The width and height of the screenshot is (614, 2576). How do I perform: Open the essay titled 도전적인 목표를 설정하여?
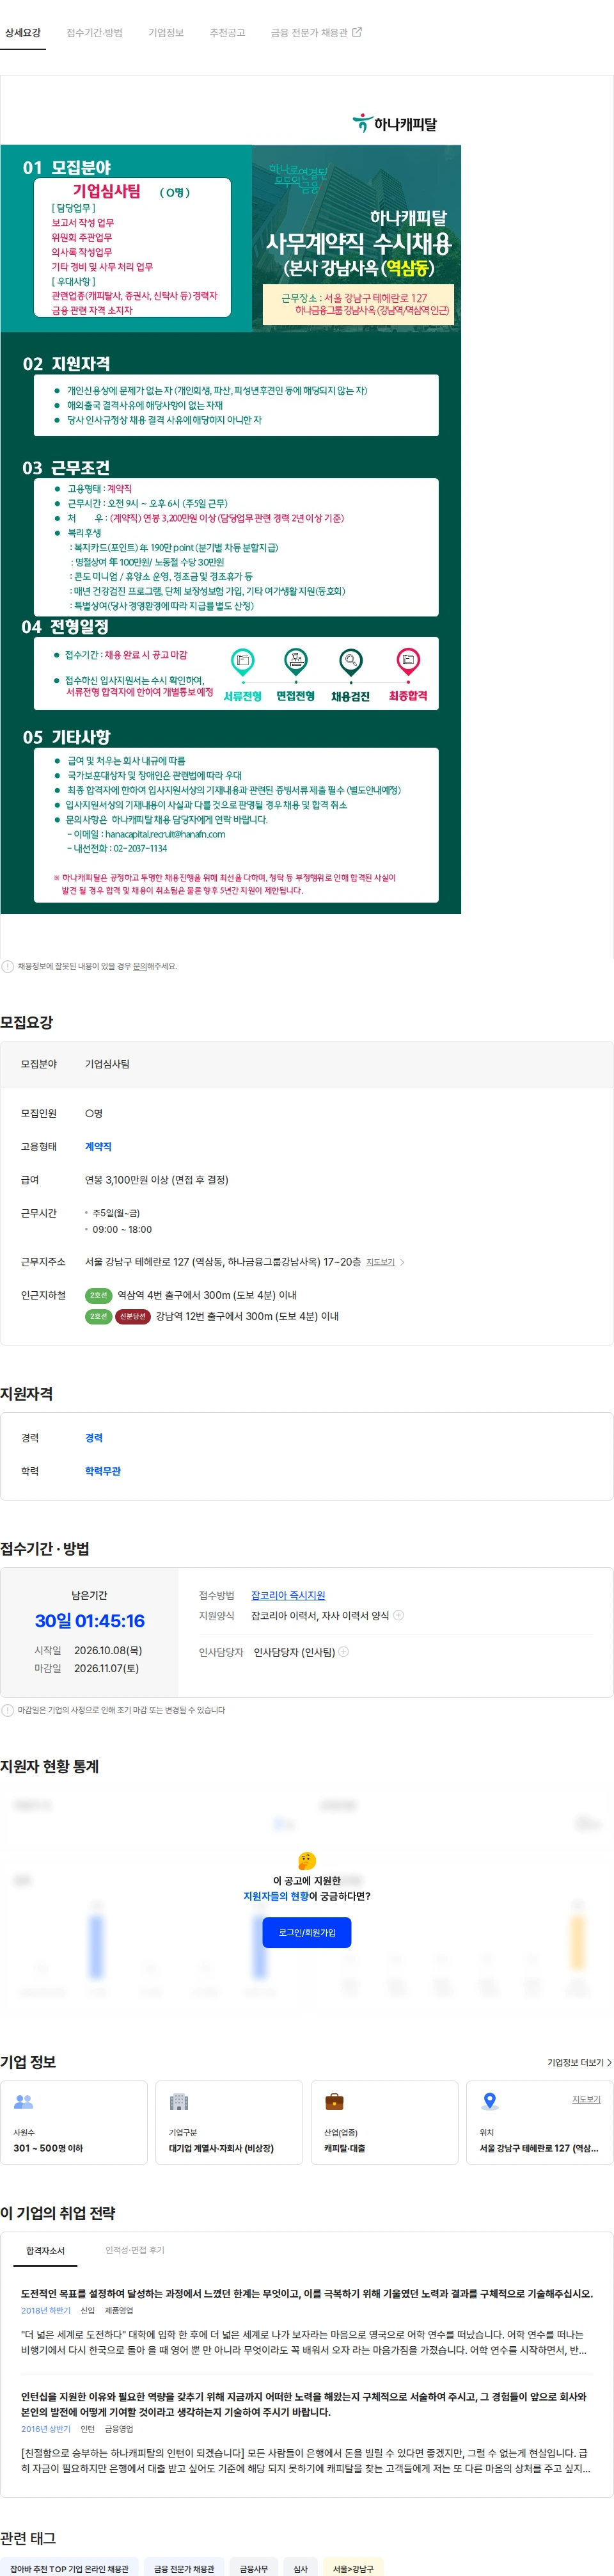306,2293
